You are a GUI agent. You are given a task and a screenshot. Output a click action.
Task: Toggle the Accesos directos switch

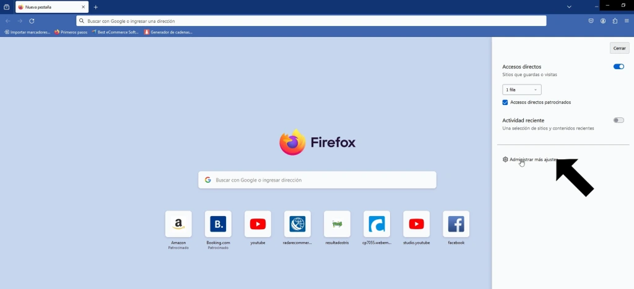[619, 67]
